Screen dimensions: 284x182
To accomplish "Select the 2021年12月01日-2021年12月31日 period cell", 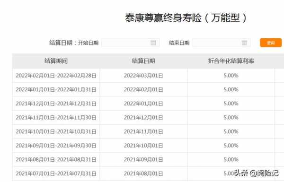I will tap(56, 104).
